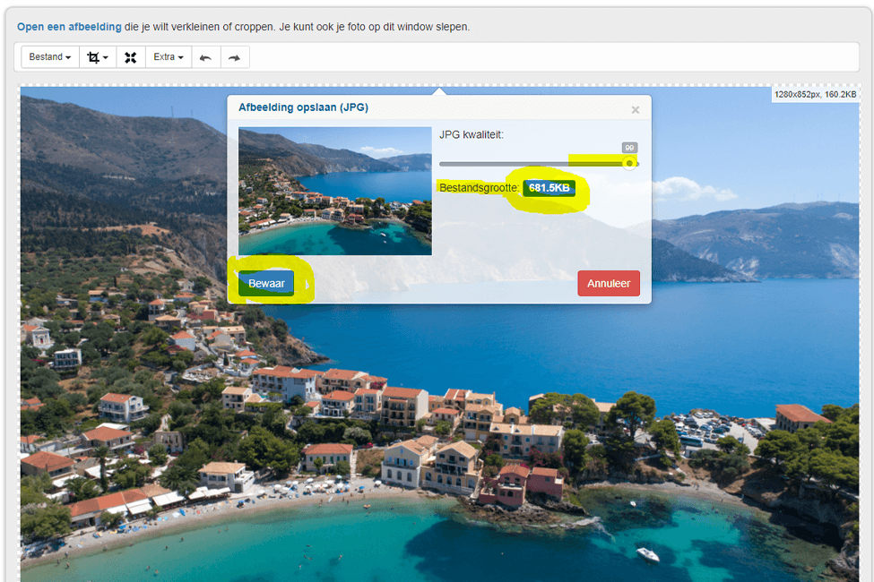Expand the crop tool dropdown

pyautogui.click(x=98, y=56)
